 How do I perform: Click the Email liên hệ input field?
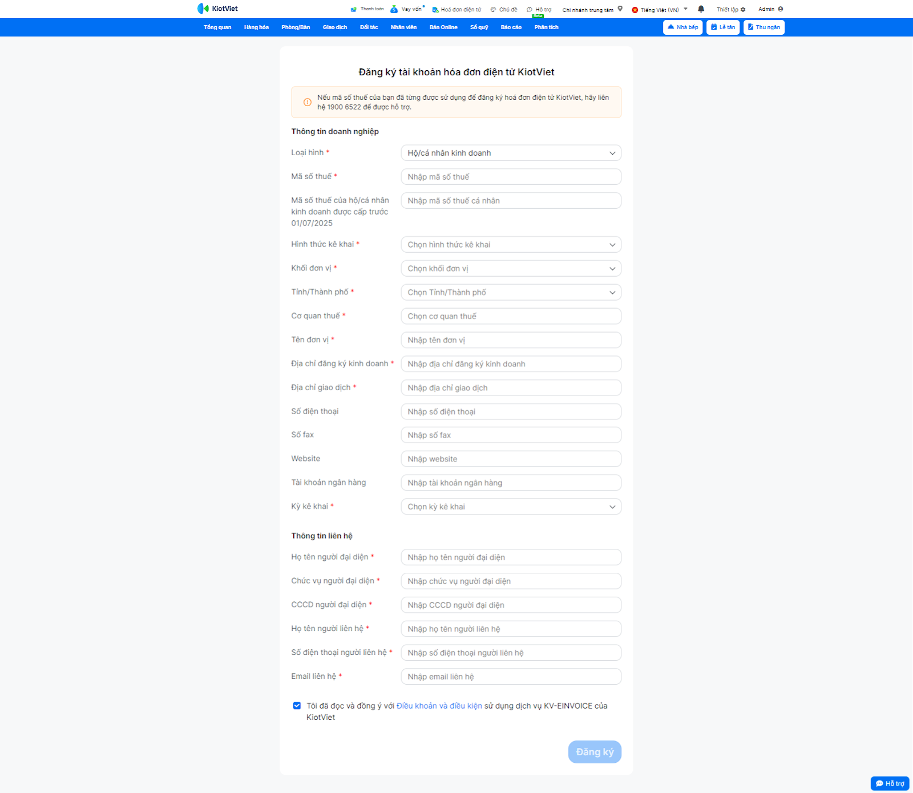511,677
